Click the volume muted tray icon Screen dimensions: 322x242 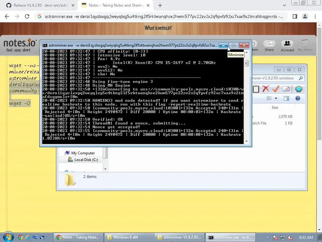tap(290, 238)
